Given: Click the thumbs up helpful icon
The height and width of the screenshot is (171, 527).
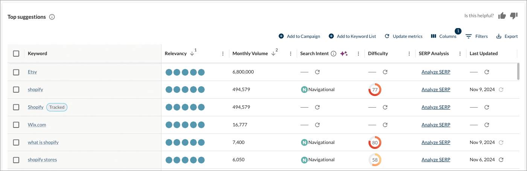Looking at the screenshot, I should (502, 16).
